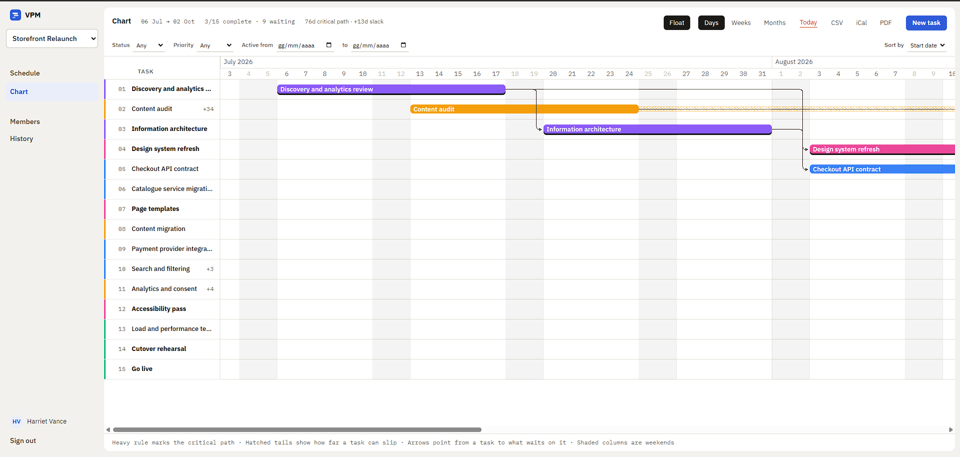Click the VPM logo icon
Viewport: 960px width, 457px height.
pyautogui.click(x=16, y=15)
